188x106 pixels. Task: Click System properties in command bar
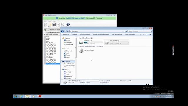tap(85, 35)
